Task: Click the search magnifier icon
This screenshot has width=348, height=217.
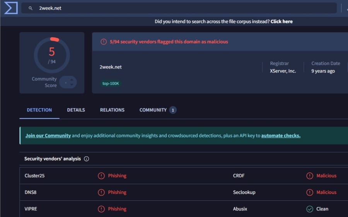Action: coord(31,8)
